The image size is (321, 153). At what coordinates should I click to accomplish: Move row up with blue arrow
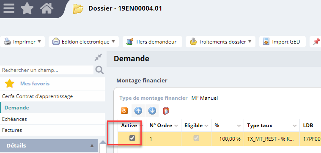tap(138, 111)
